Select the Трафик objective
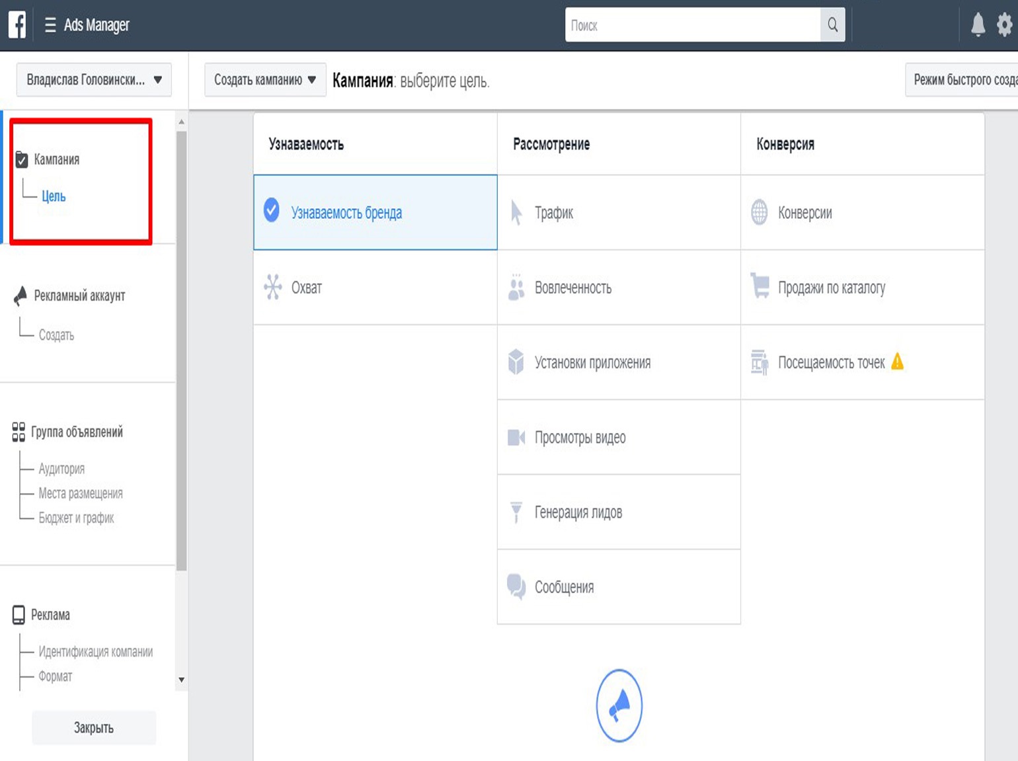This screenshot has height=761, width=1018. 553,213
